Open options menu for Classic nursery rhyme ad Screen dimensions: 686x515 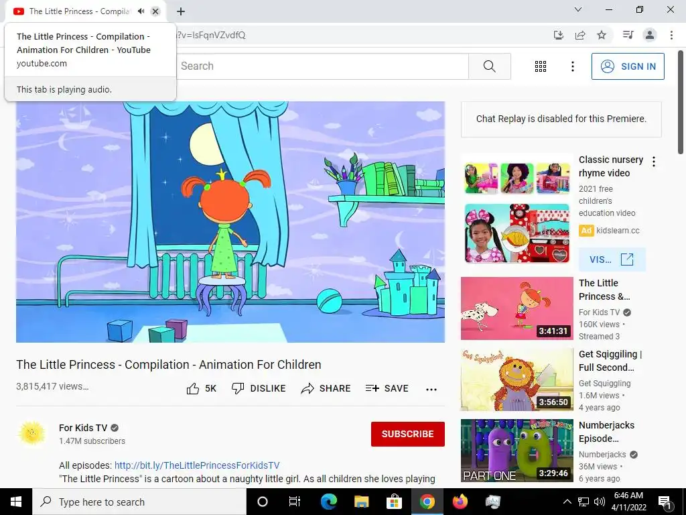click(x=654, y=162)
